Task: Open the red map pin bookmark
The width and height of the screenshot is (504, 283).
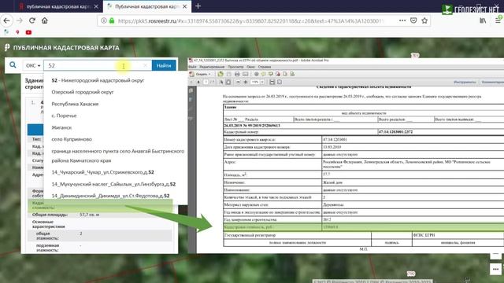Action: click(x=17, y=32)
